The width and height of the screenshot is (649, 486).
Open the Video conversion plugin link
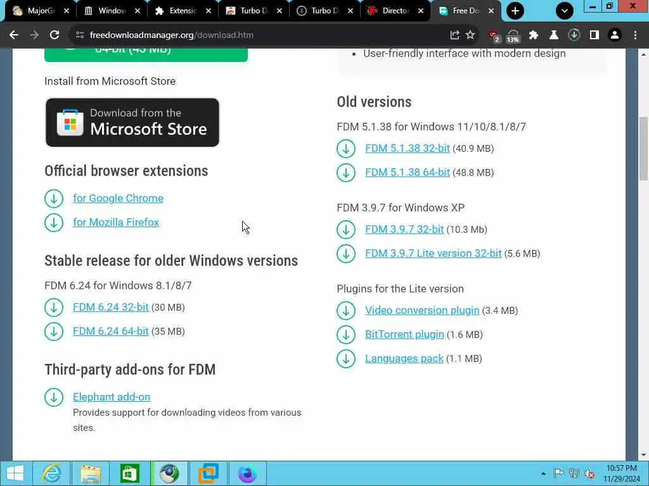[422, 310]
